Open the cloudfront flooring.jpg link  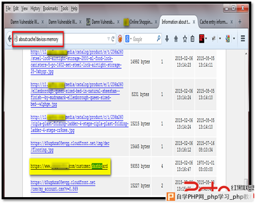70,146
